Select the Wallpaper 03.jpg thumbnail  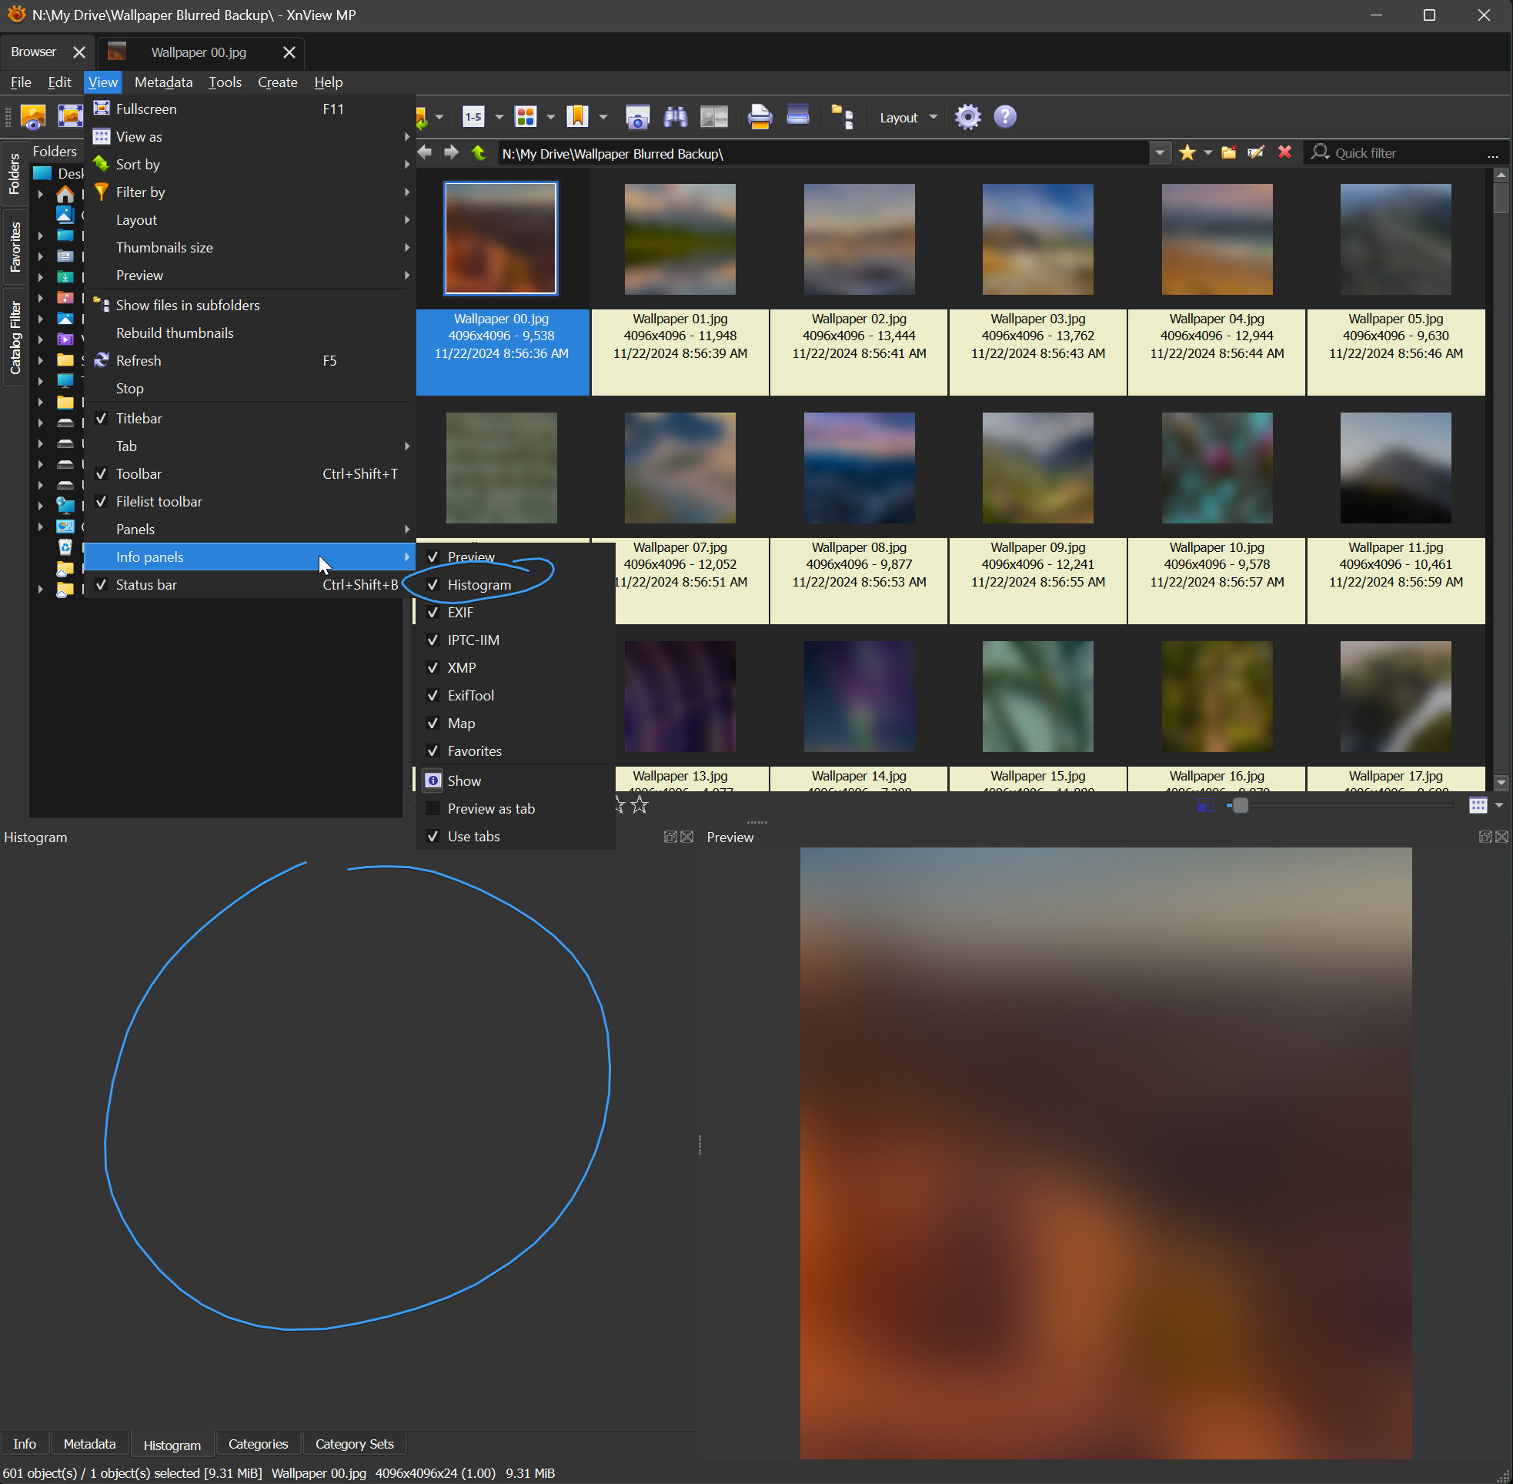(x=1037, y=239)
